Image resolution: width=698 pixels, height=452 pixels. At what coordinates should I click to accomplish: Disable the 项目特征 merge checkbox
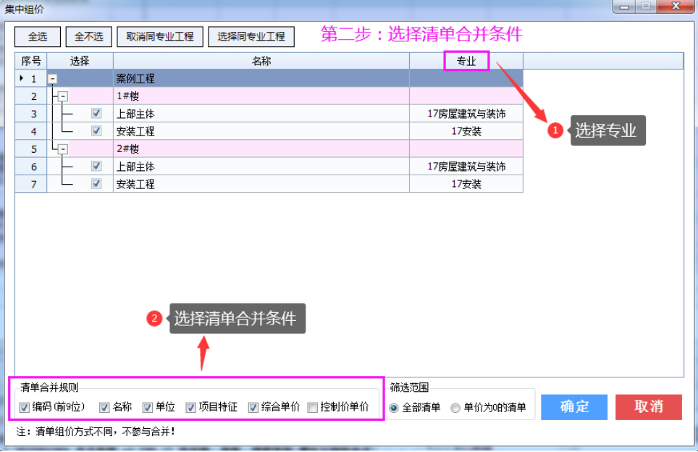(191, 407)
